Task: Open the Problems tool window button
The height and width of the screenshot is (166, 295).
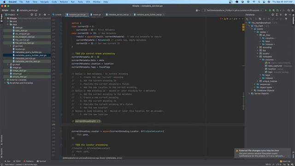Action: pyautogui.click(x=29, y=161)
